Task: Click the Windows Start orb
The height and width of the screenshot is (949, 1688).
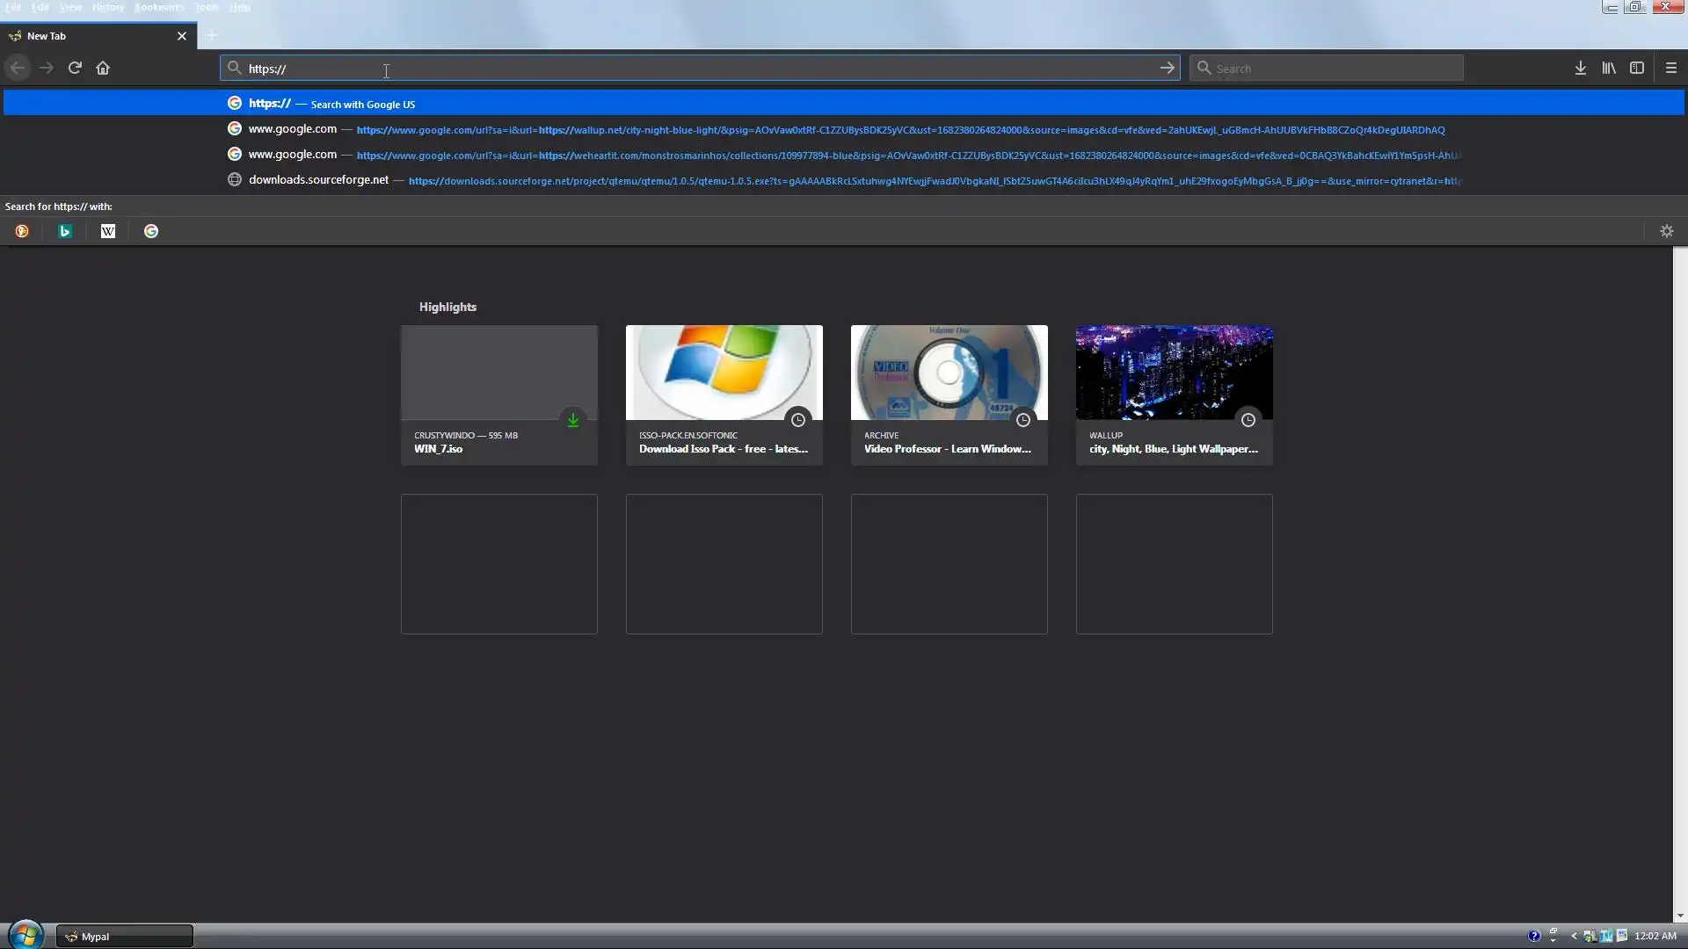Action: click(25, 934)
